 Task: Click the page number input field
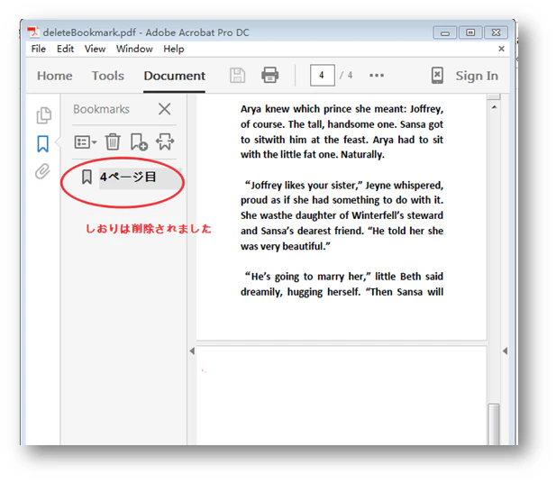coord(322,75)
